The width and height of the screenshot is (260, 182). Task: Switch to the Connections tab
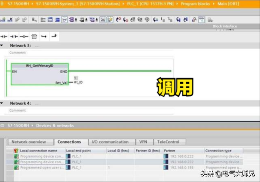[x=71, y=142]
